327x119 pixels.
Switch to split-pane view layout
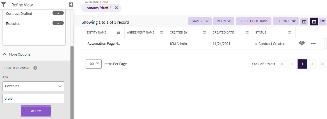[304, 22]
